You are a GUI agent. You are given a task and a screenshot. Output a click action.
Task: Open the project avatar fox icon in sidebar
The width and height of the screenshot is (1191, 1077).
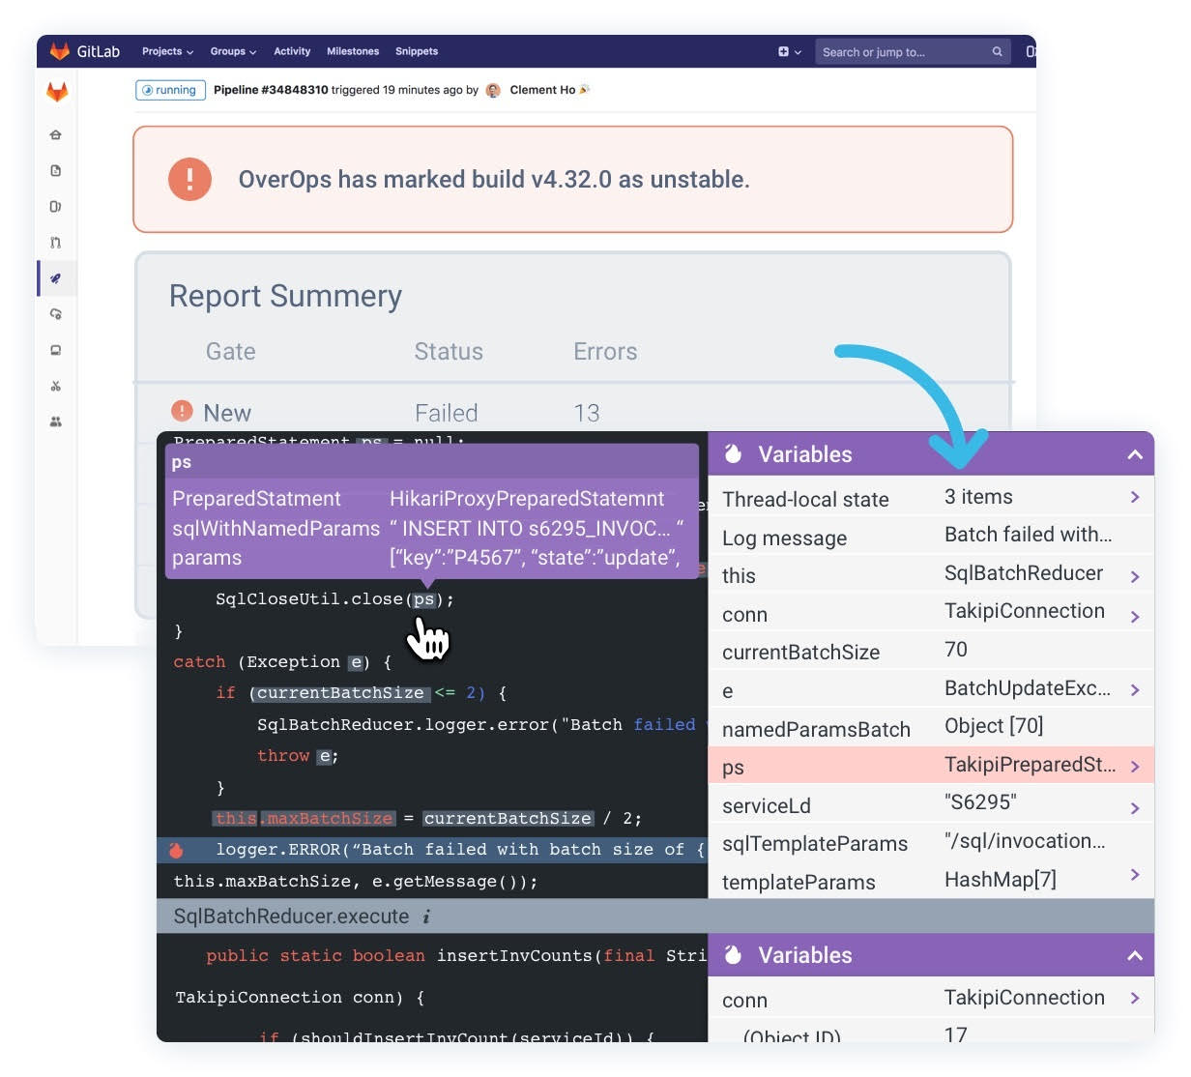click(57, 92)
